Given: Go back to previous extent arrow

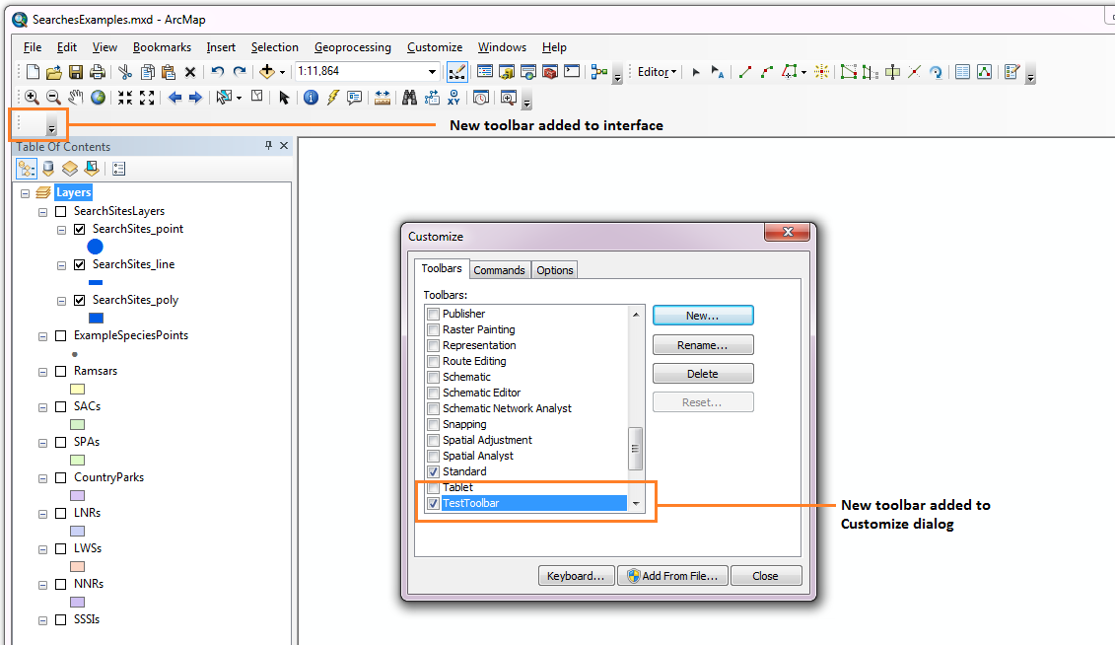Looking at the screenshot, I should [174, 98].
